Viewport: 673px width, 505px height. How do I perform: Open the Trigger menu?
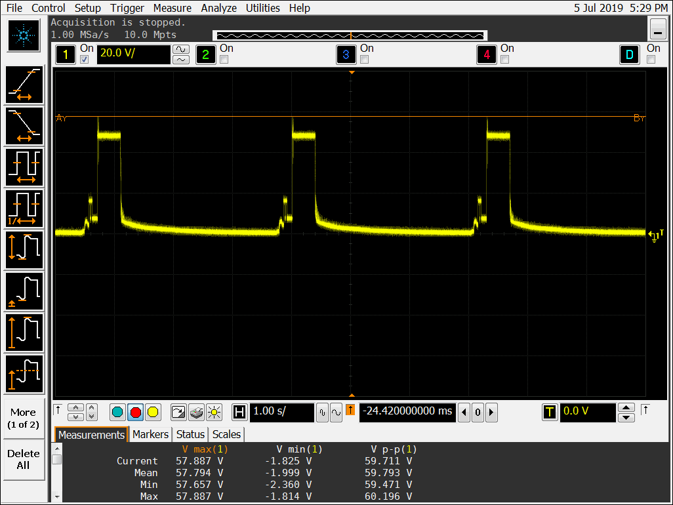pos(127,8)
